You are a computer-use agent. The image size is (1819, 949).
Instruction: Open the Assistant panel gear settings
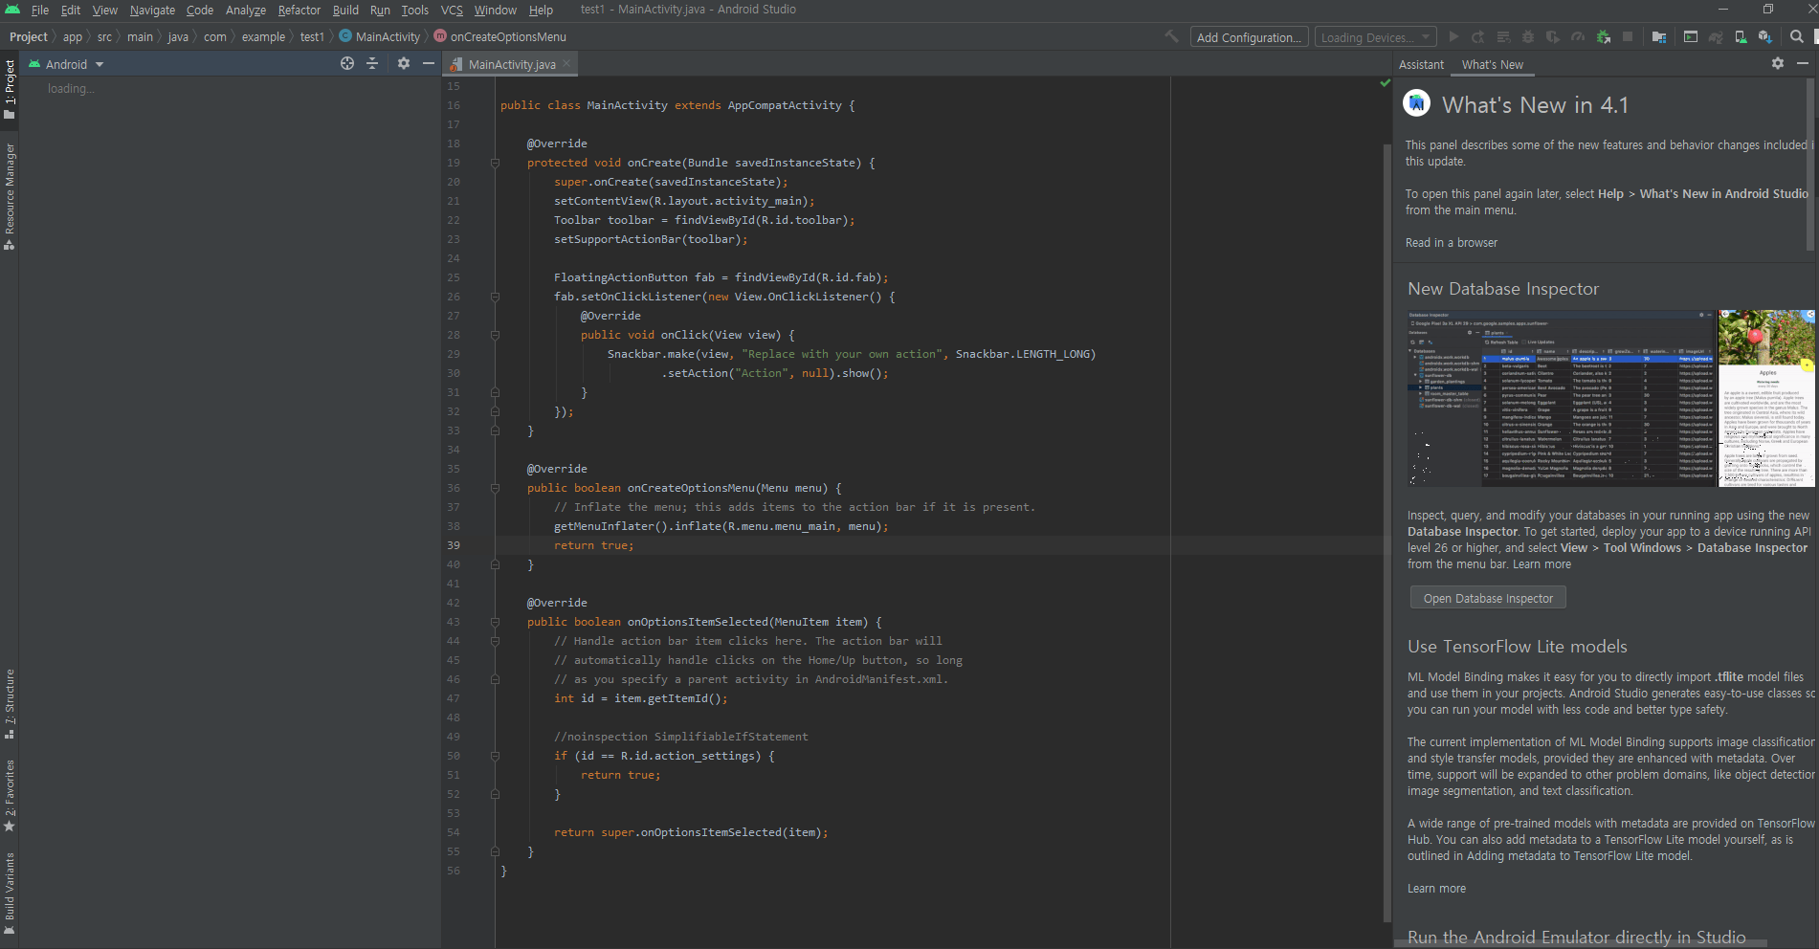pyautogui.click(x=1778, y=63)
